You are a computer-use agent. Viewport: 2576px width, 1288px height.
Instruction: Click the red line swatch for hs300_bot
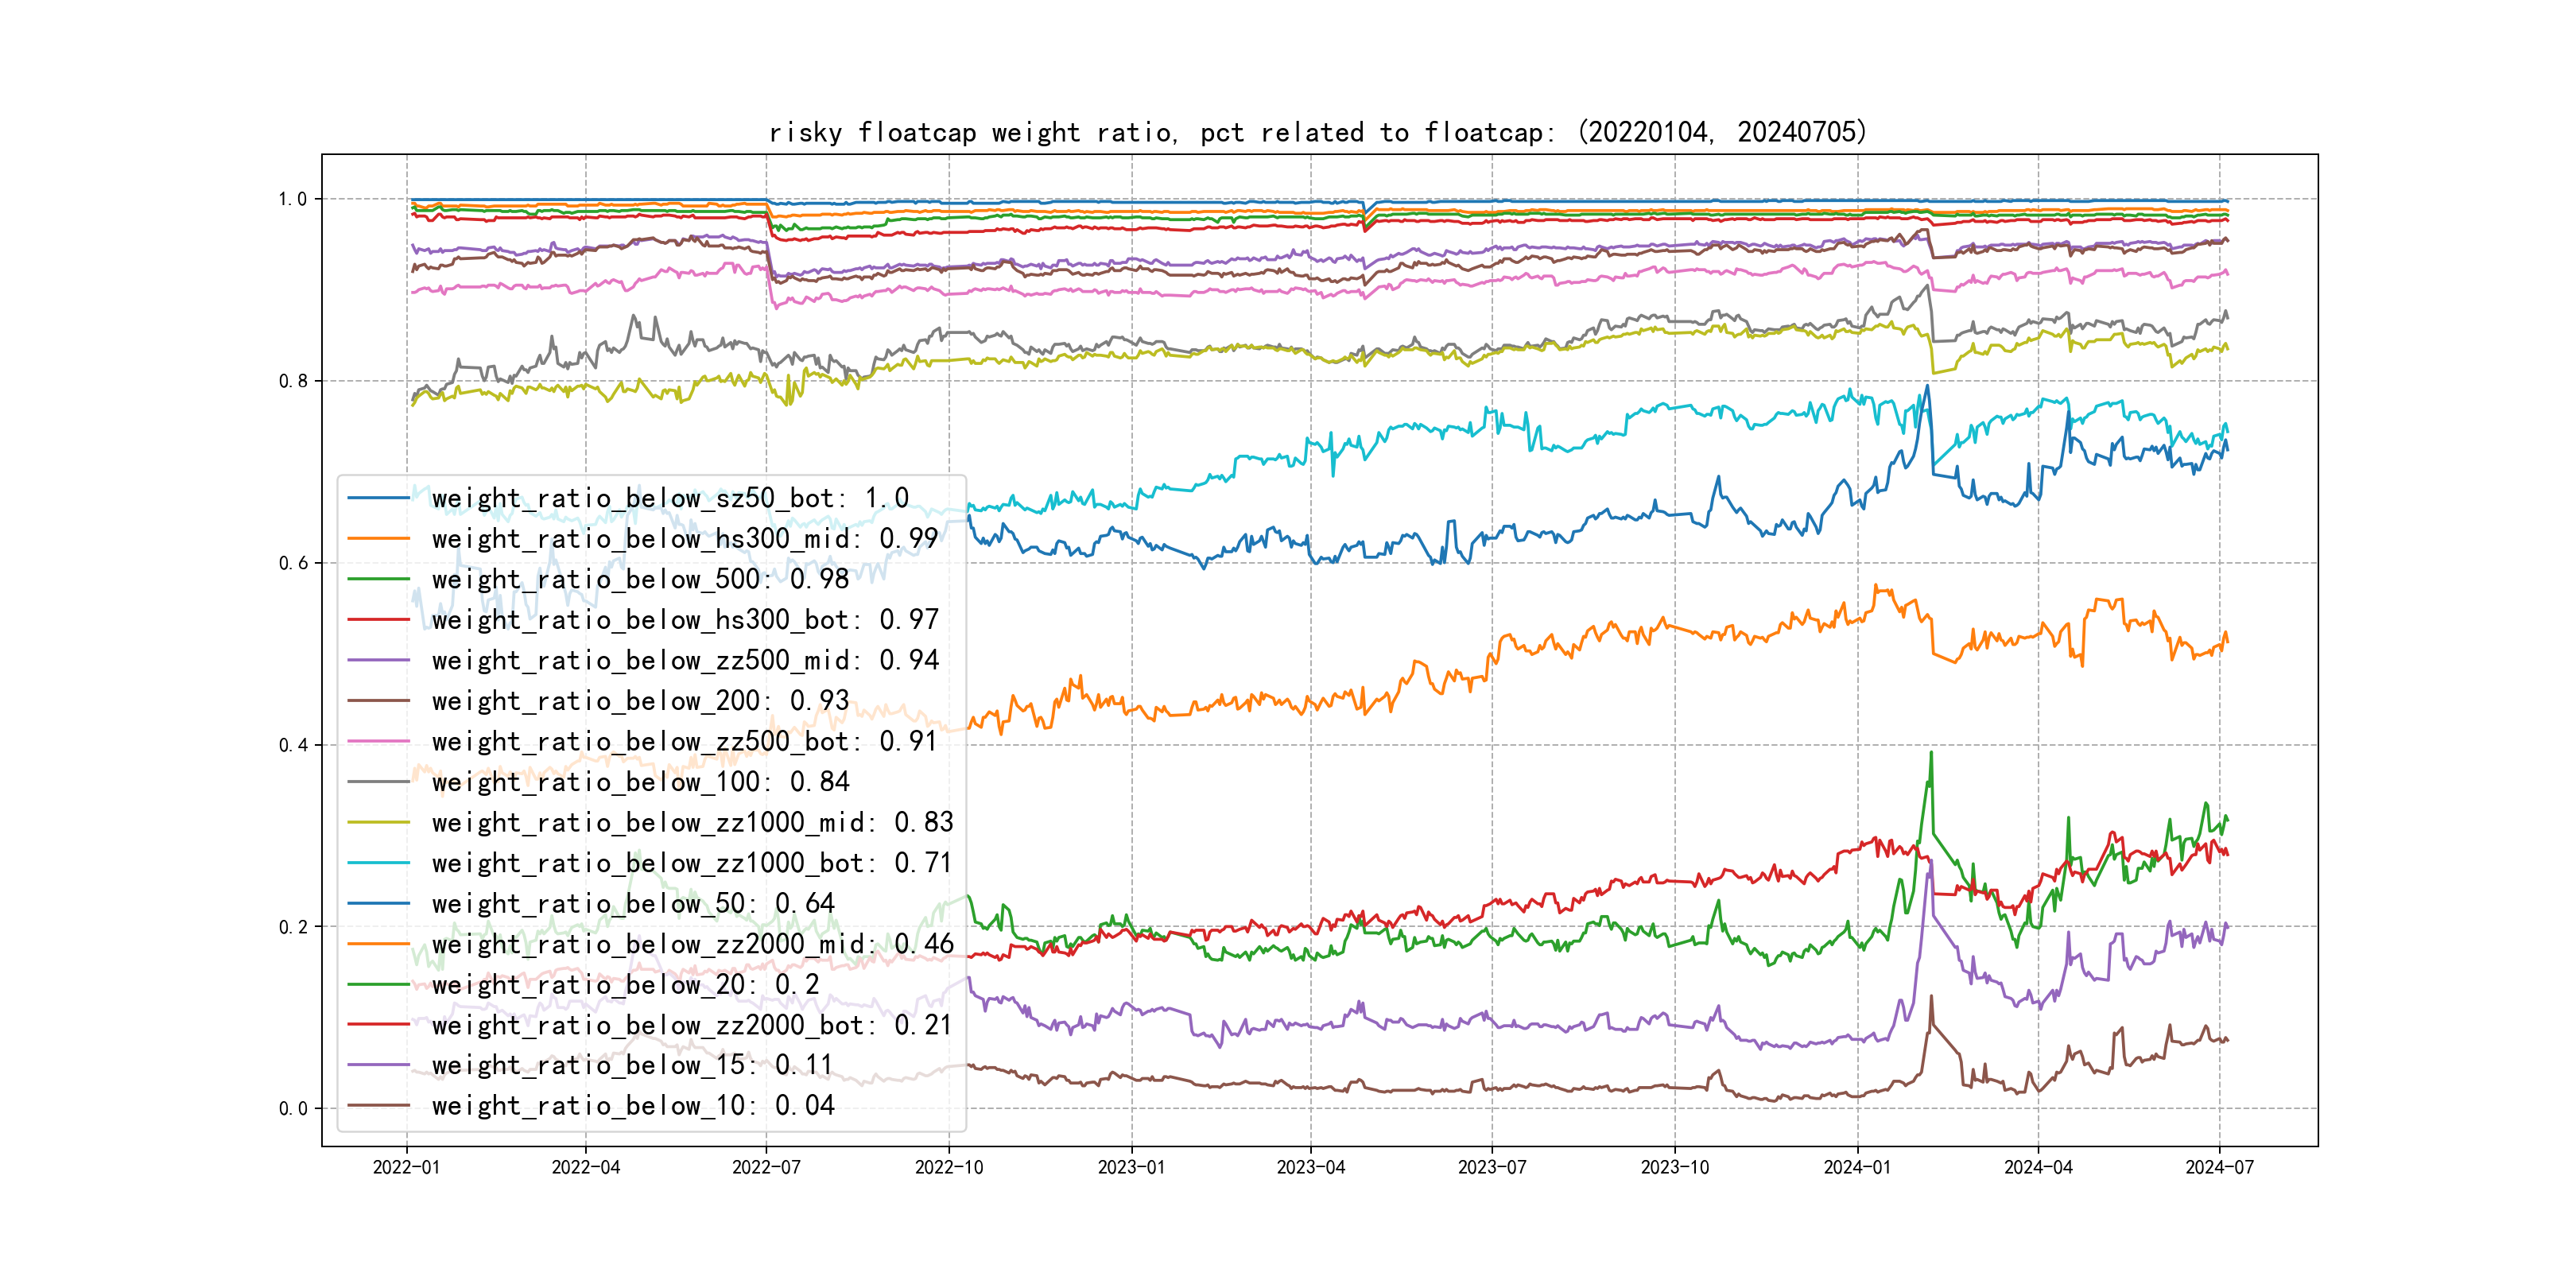pos(378,620)
